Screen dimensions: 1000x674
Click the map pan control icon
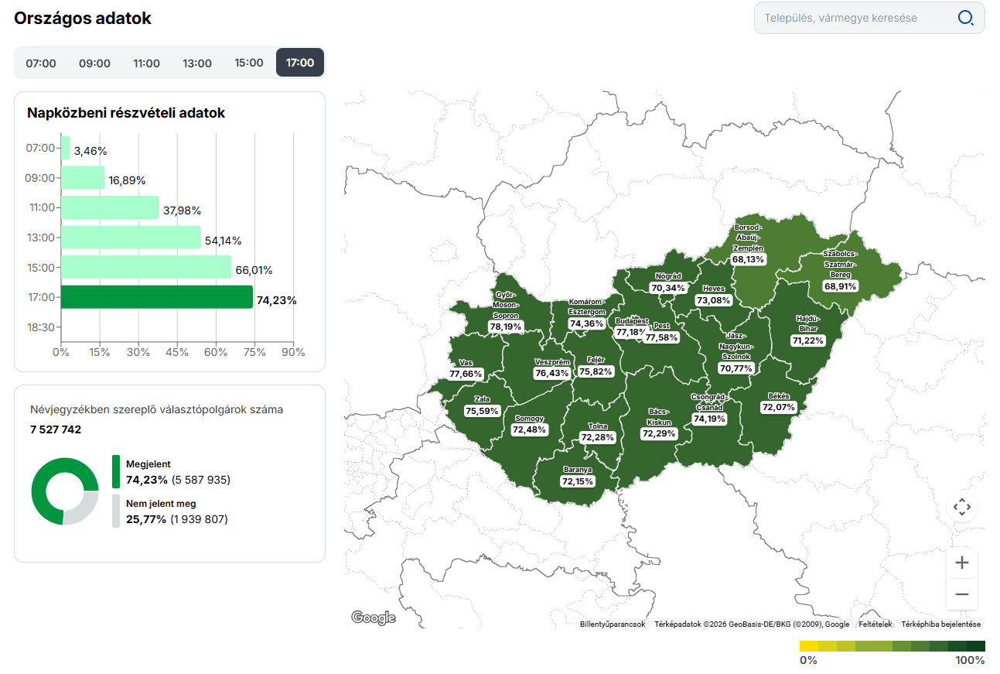click(x=961, y=508)
